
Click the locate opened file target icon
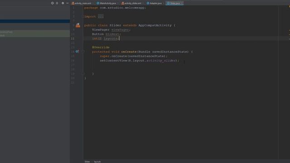pos(53,3)
